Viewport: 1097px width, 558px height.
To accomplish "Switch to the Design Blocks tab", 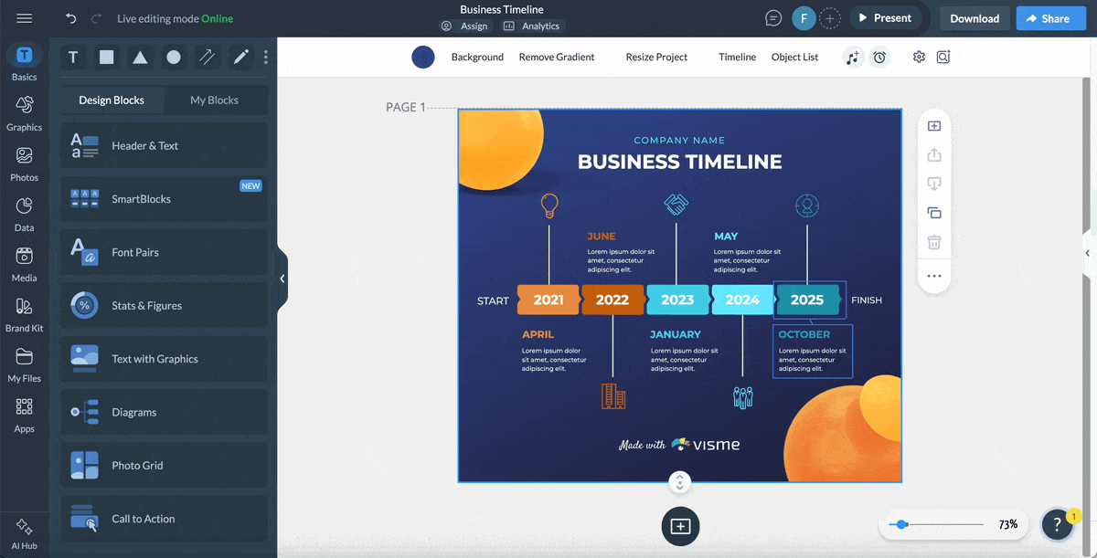I will click(x=112, y=100).
